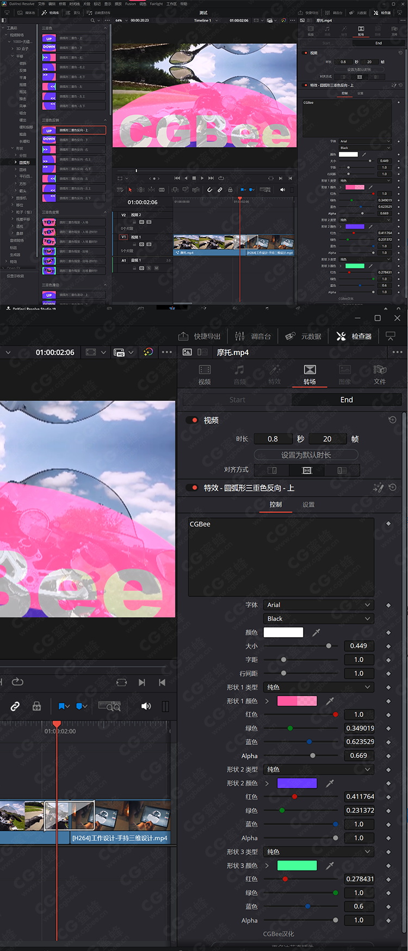This screenshot has width=408, height=951.
Task: Open the 64% viewer zoom dropdown
Action: click(x=121, y=20)
